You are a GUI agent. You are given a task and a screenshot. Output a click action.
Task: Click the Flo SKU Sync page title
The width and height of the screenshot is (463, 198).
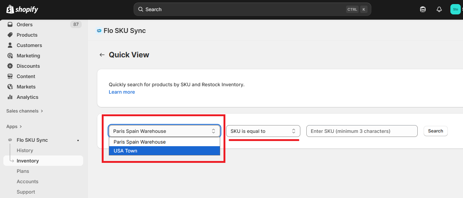pos(125,31)
